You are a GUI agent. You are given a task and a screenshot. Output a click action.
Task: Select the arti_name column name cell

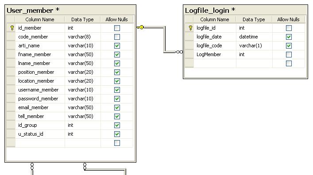point(40,46)
